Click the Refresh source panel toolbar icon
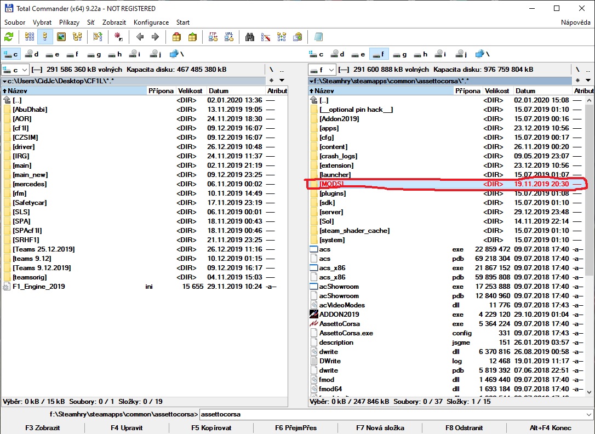Image resolution: width=595 pixels, height=434 pixels. coord(9,37)
